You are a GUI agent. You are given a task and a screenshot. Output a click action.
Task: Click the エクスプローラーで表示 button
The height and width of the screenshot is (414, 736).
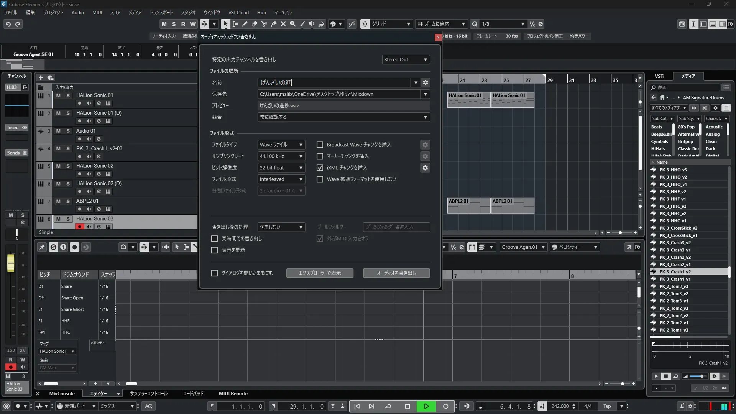click(x=319, y=273)
